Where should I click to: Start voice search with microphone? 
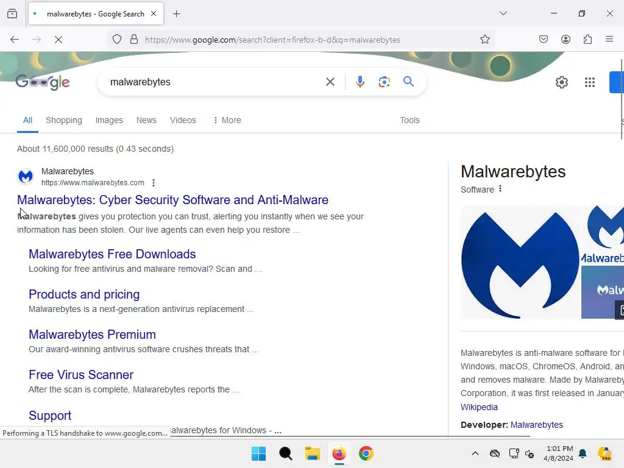point(360,82)
